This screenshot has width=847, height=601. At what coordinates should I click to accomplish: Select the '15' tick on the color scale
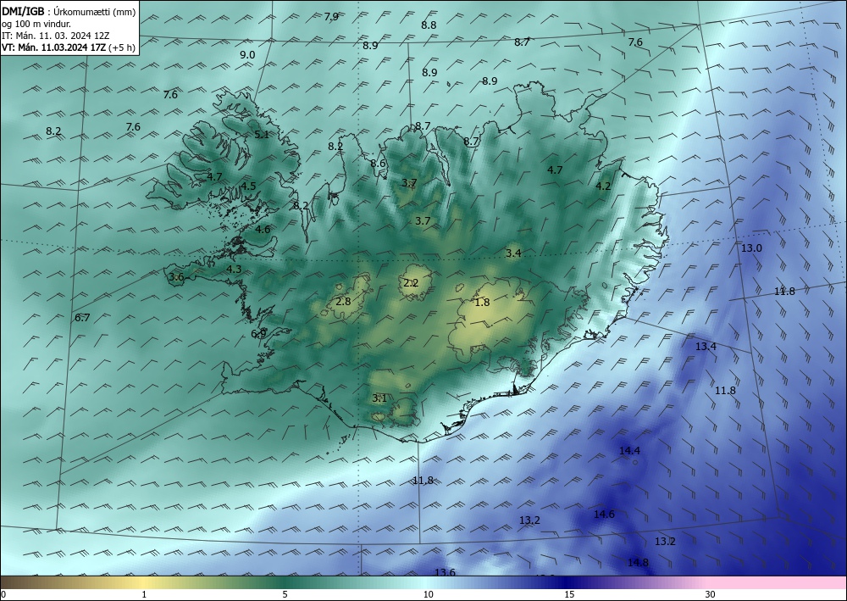tap(569, 595)
